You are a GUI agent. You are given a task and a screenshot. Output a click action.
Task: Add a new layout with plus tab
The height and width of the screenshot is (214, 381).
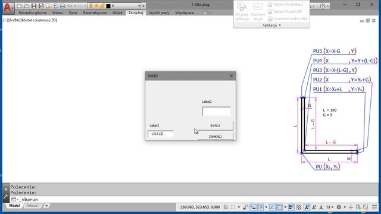coord(46,206)
